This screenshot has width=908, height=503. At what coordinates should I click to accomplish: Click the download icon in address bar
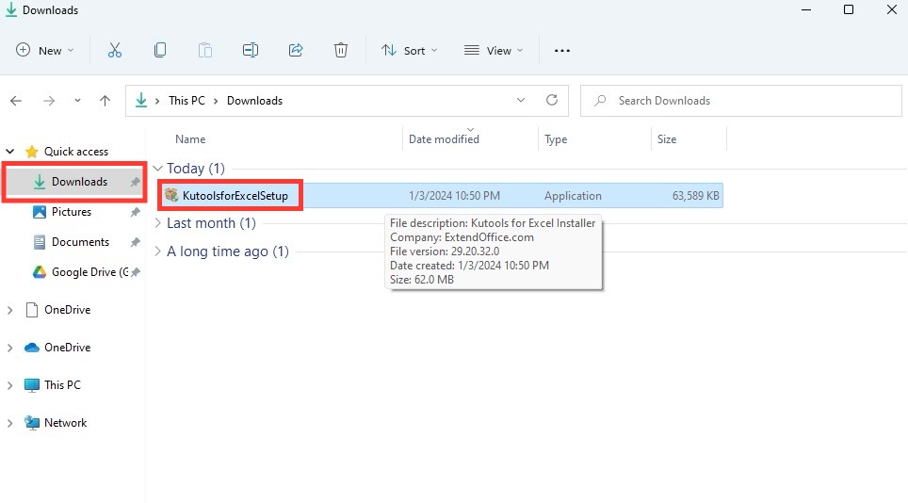(141, 100)
